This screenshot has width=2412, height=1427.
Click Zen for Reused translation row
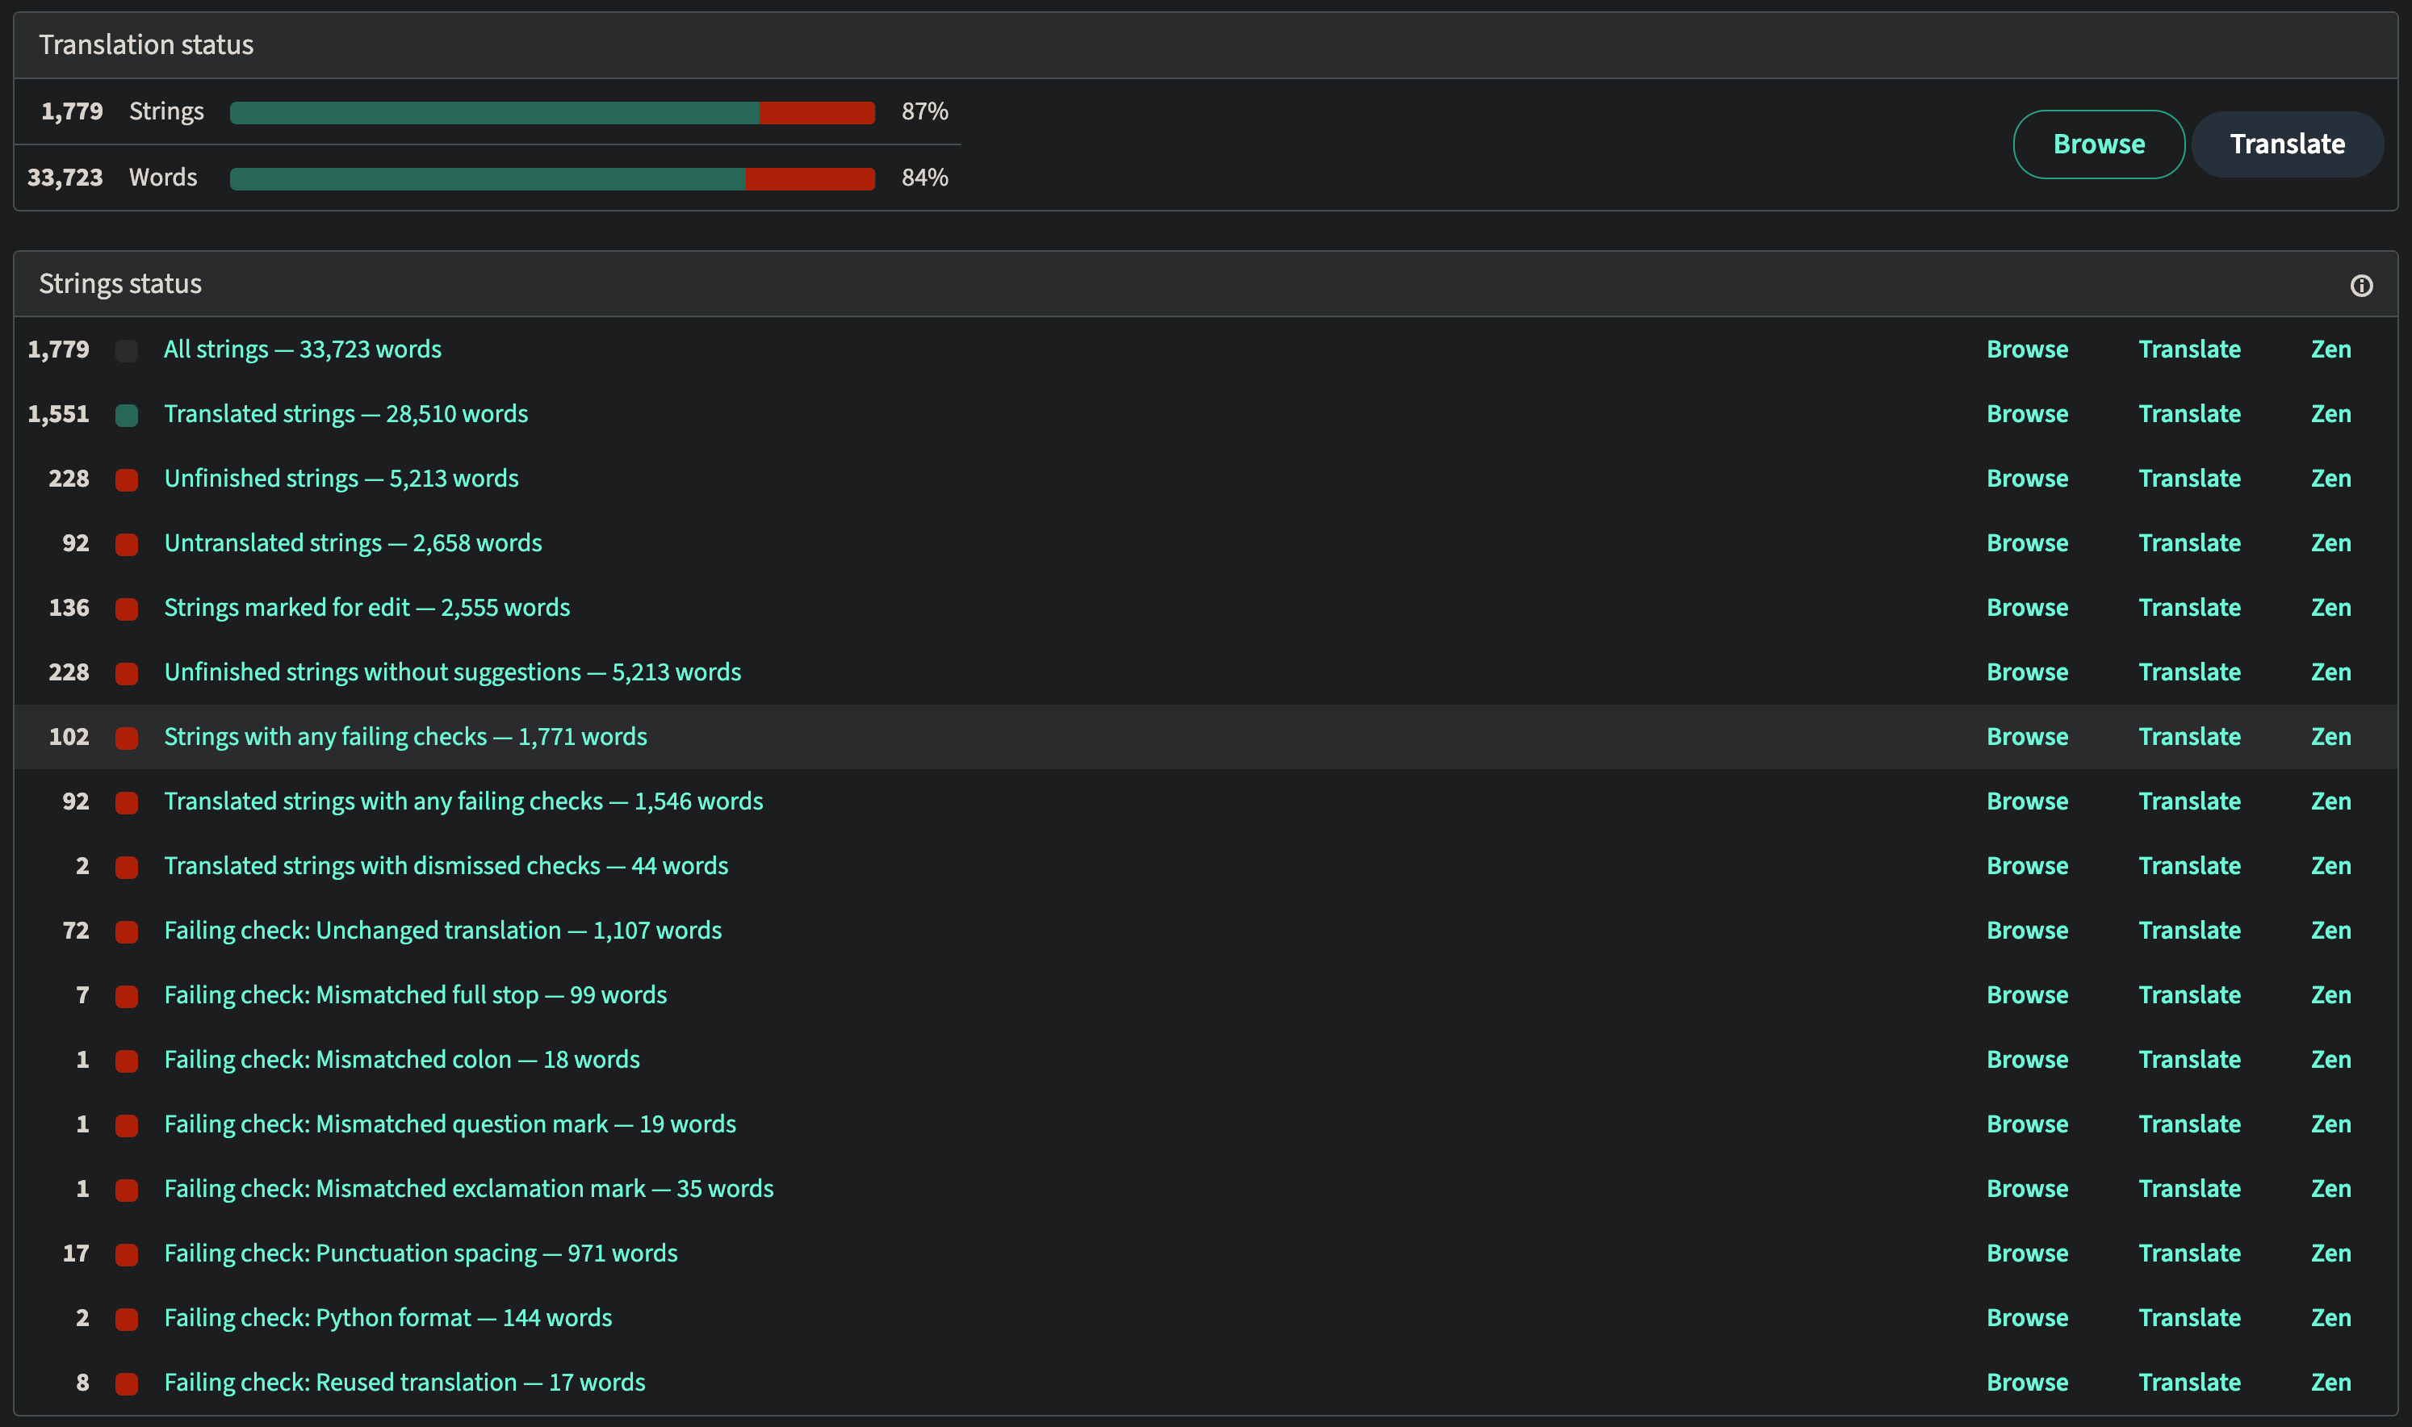click(2330, 1382)
